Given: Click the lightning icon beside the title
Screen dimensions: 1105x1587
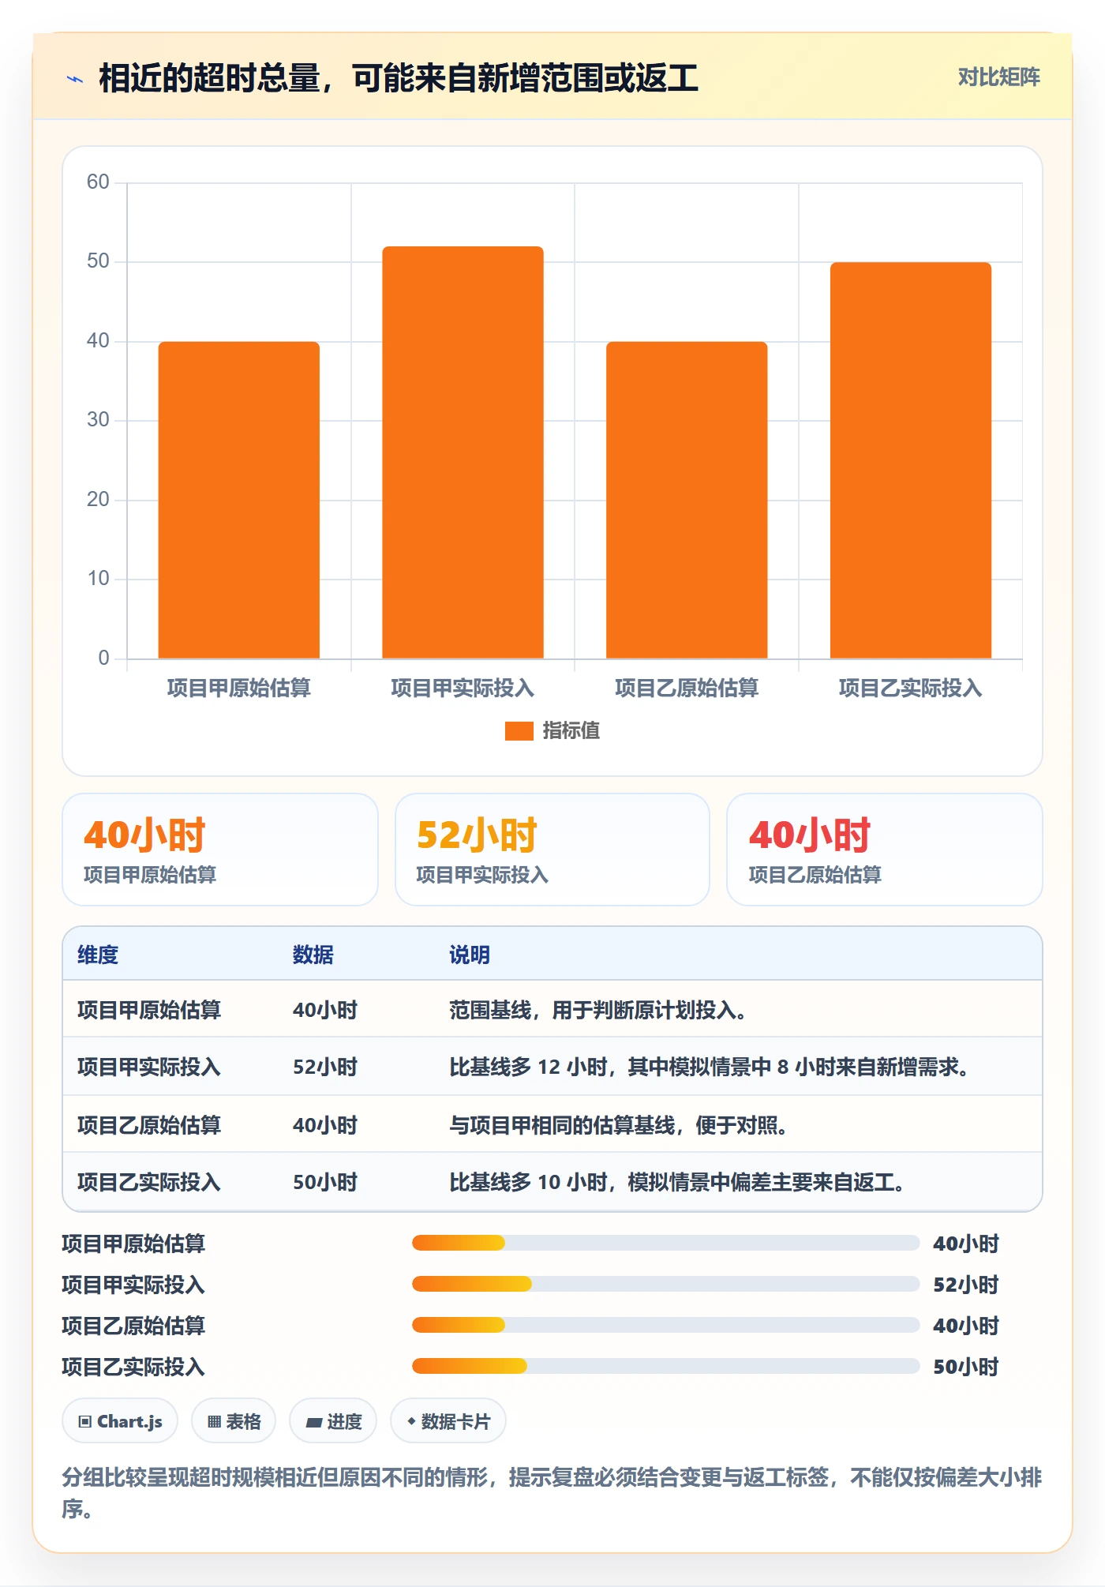Looking at the screenshot, I should pyautogui.click(x=75, y=79).
